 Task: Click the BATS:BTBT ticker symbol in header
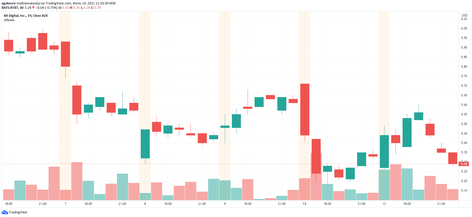pyautogui.click(x=10, y=8)
